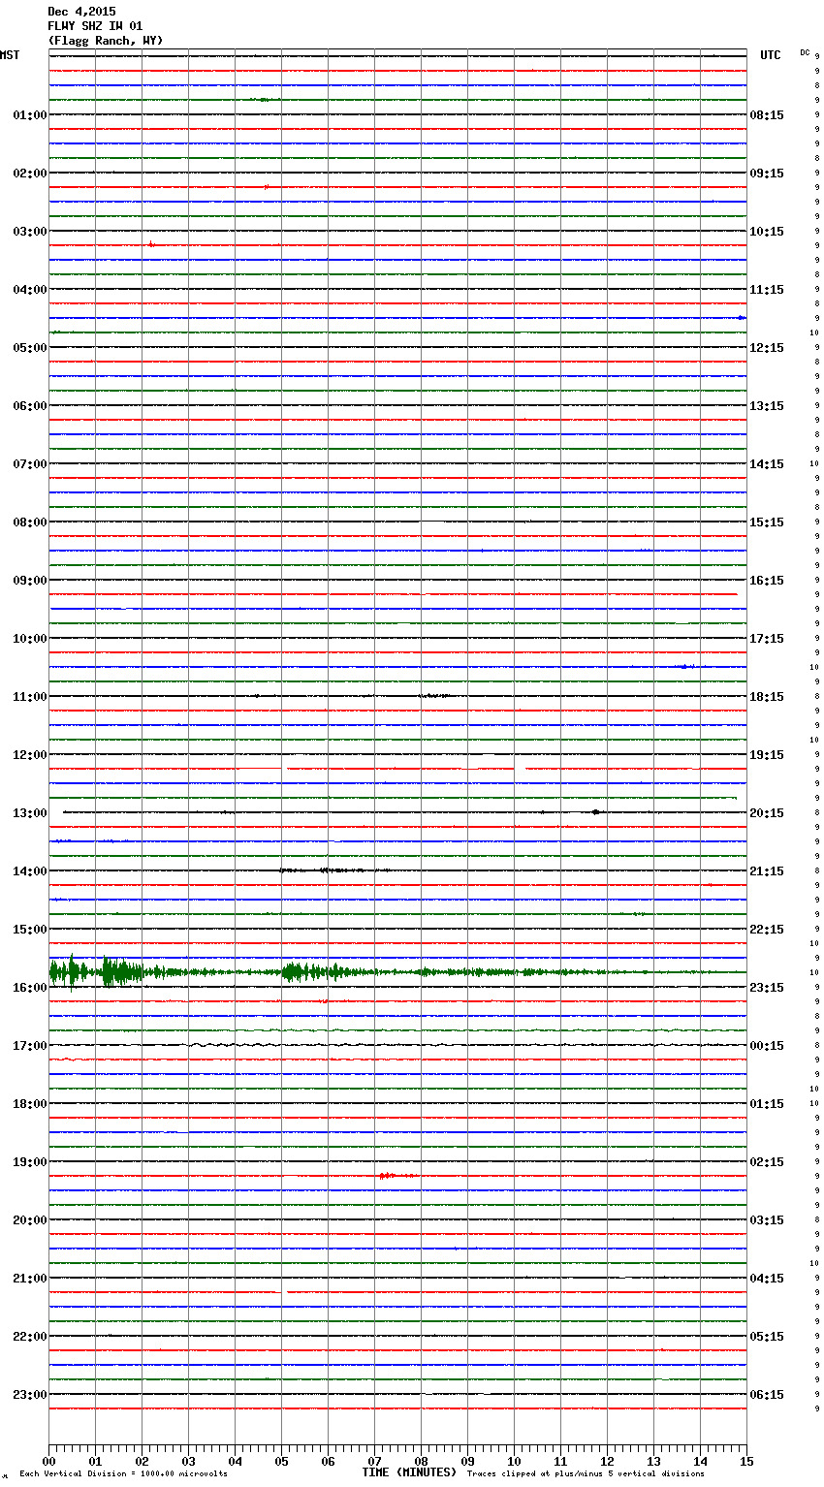This screenshot has height=1487, width=824.
Task: Click the minute '08' tick label on time axis
Action: pos(421,1461)
